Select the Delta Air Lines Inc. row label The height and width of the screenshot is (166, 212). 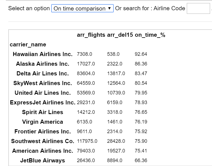43,73
